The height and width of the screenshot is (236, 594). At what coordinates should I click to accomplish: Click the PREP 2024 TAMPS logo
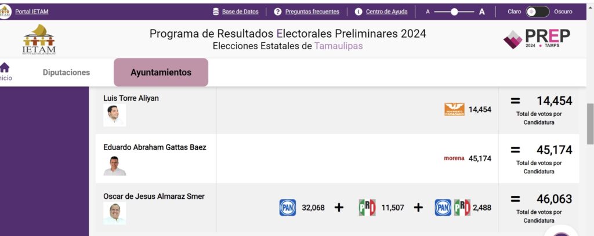coord(537,39)
